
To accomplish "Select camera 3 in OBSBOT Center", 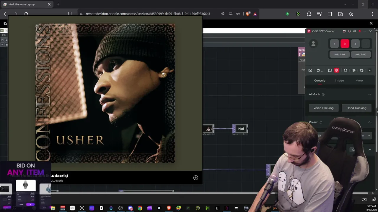I will click(x=355, y=44).
